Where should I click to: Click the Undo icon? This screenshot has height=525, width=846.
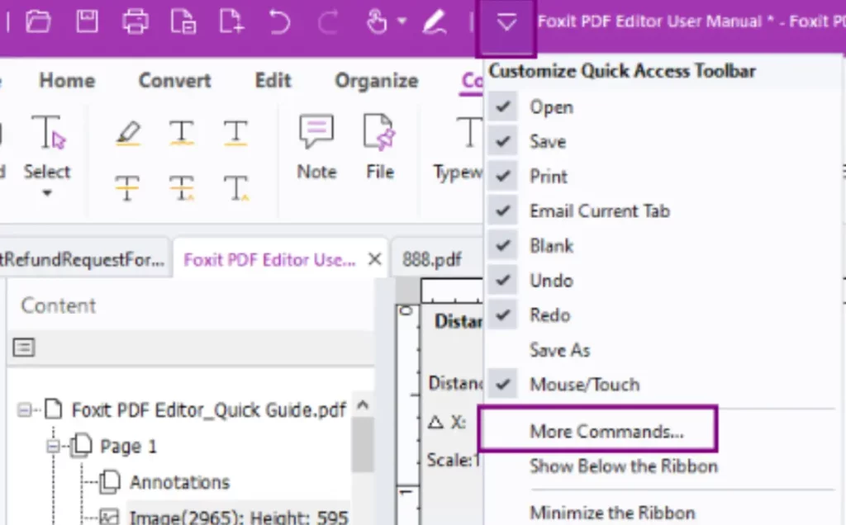(279, 21)
